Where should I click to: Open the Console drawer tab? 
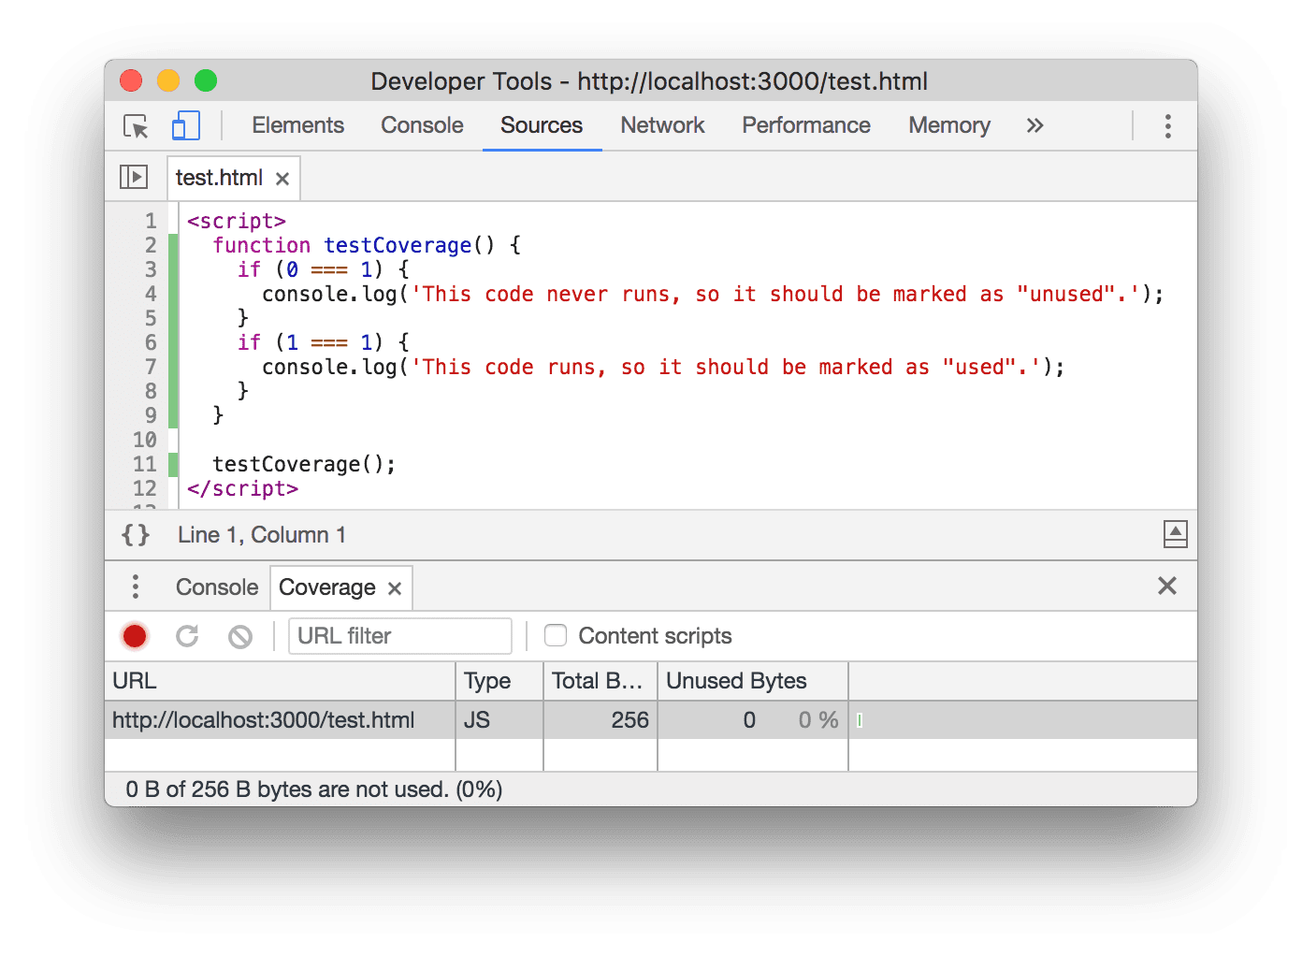(x=216, y=587)
